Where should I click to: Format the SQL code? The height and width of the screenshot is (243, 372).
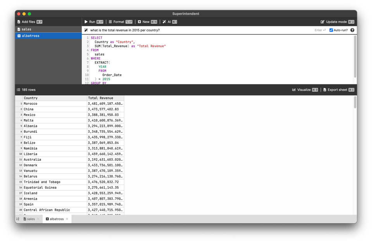pyautogui.click(x=116, y=22)
